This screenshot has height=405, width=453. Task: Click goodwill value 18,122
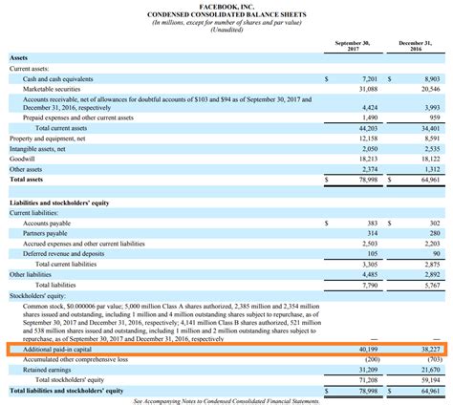point(431,159)
